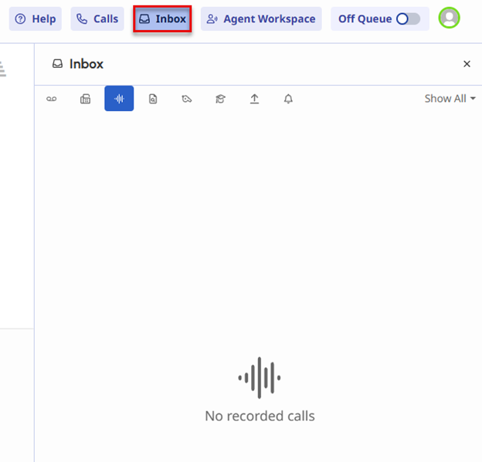The image size is (482, 462).
Task: Click the upload arrow icon tab
Action: pyautogui.click(x=254, y=99)
